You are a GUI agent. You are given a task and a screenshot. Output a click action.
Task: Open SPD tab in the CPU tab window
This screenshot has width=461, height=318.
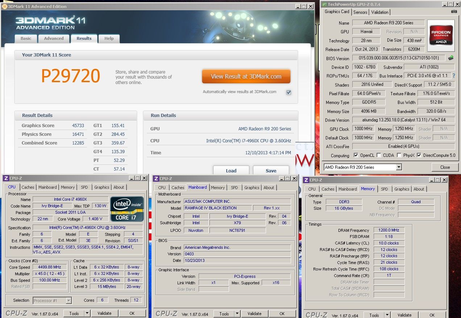(84, 187)
